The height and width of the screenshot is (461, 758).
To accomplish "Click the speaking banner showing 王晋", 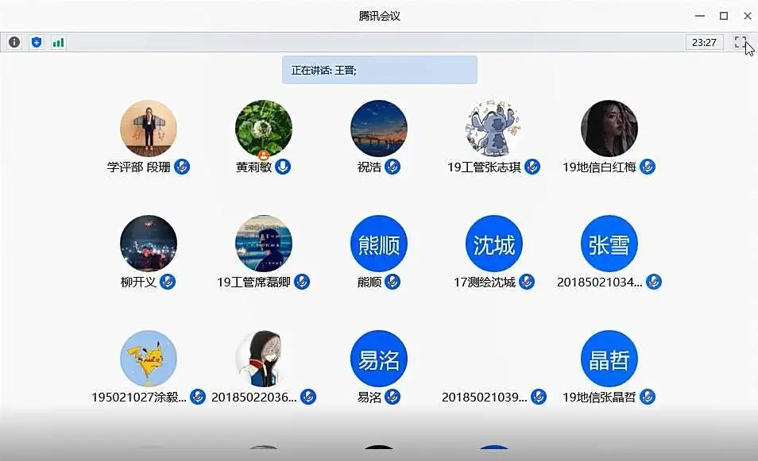I will click(x=380, y=70).
